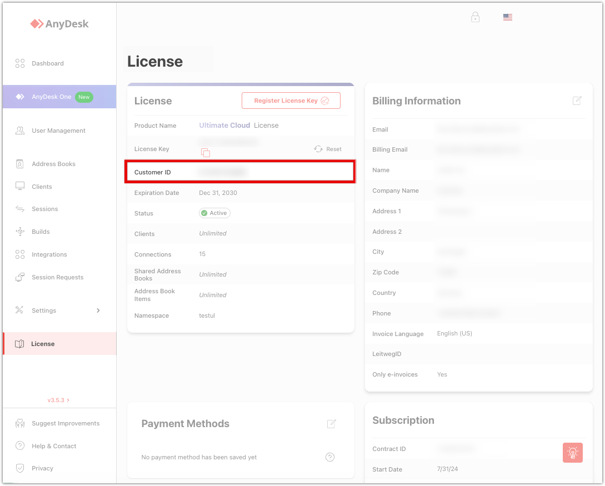Image resolution: width=605 pixels, height=486 pixels.
Task: Open AnyDesk One menu item
Action: pyautogui.click(x=59, y=97)
